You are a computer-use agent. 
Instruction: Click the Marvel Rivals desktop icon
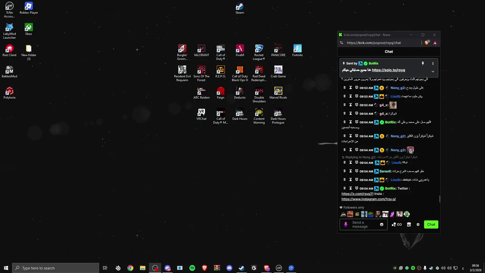tap(278, 93)
